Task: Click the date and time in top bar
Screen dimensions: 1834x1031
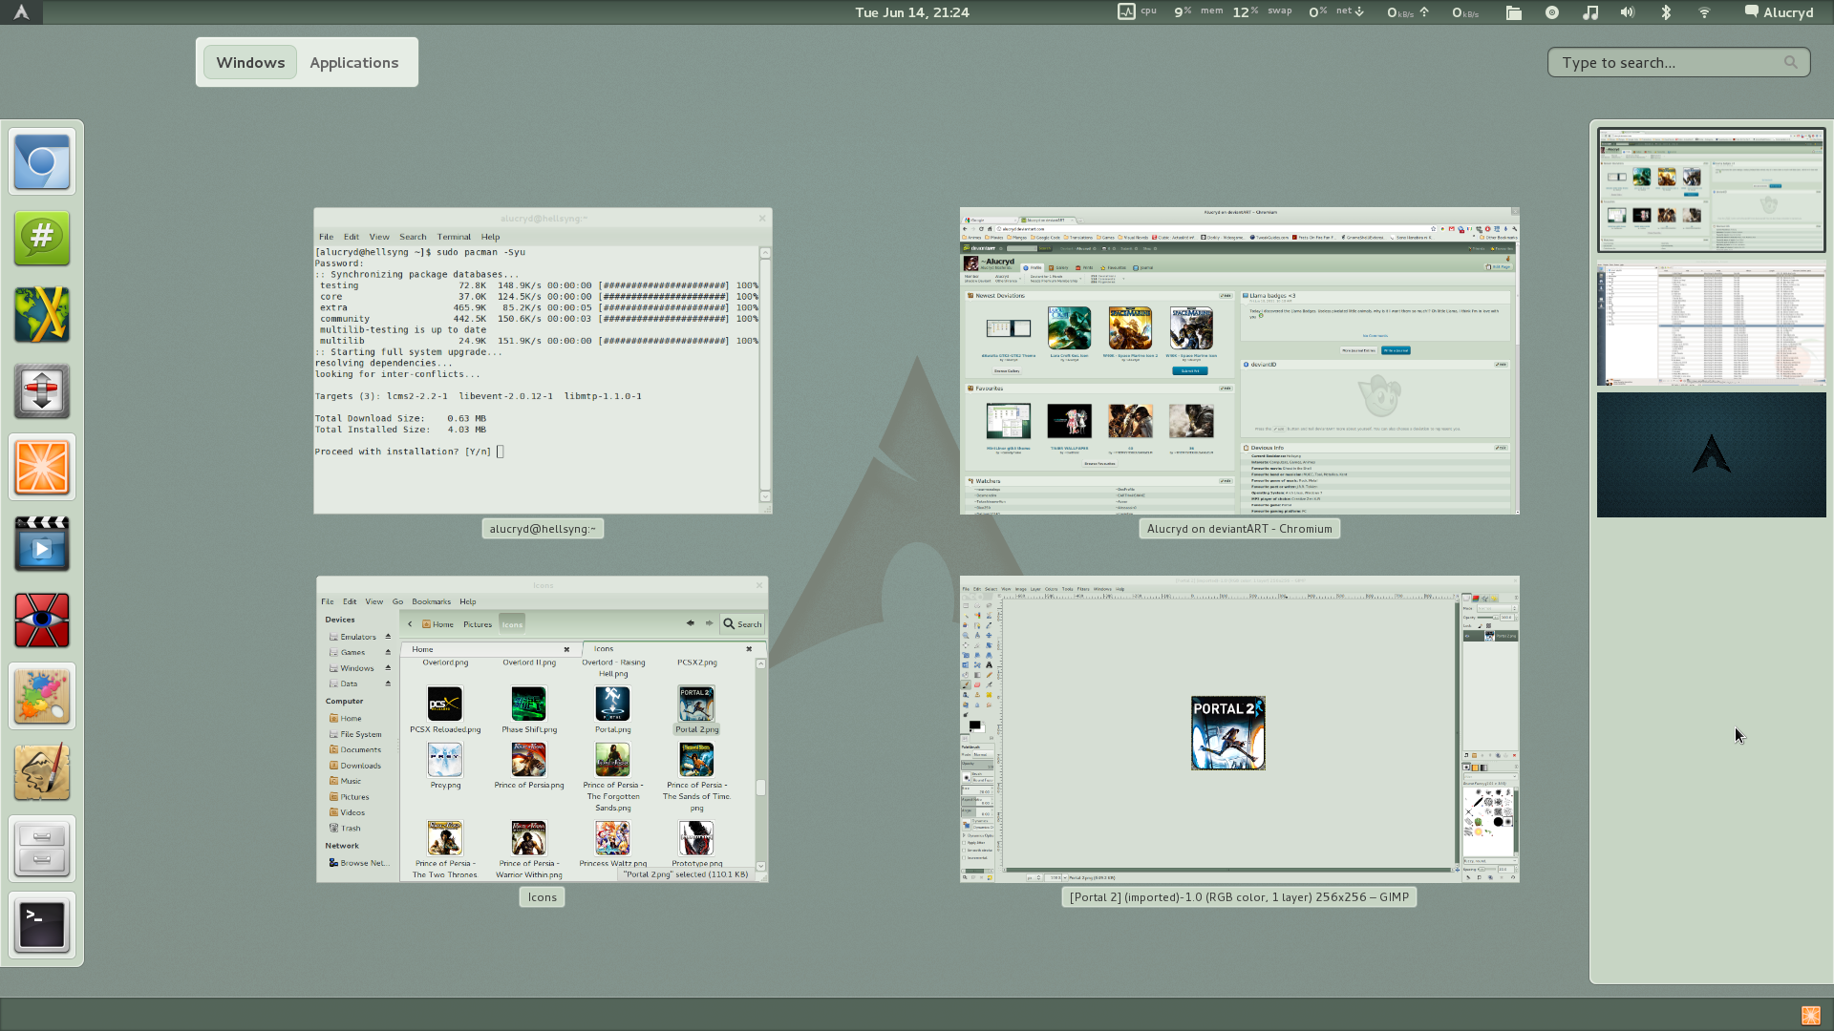Action: (x=912, y=12)
